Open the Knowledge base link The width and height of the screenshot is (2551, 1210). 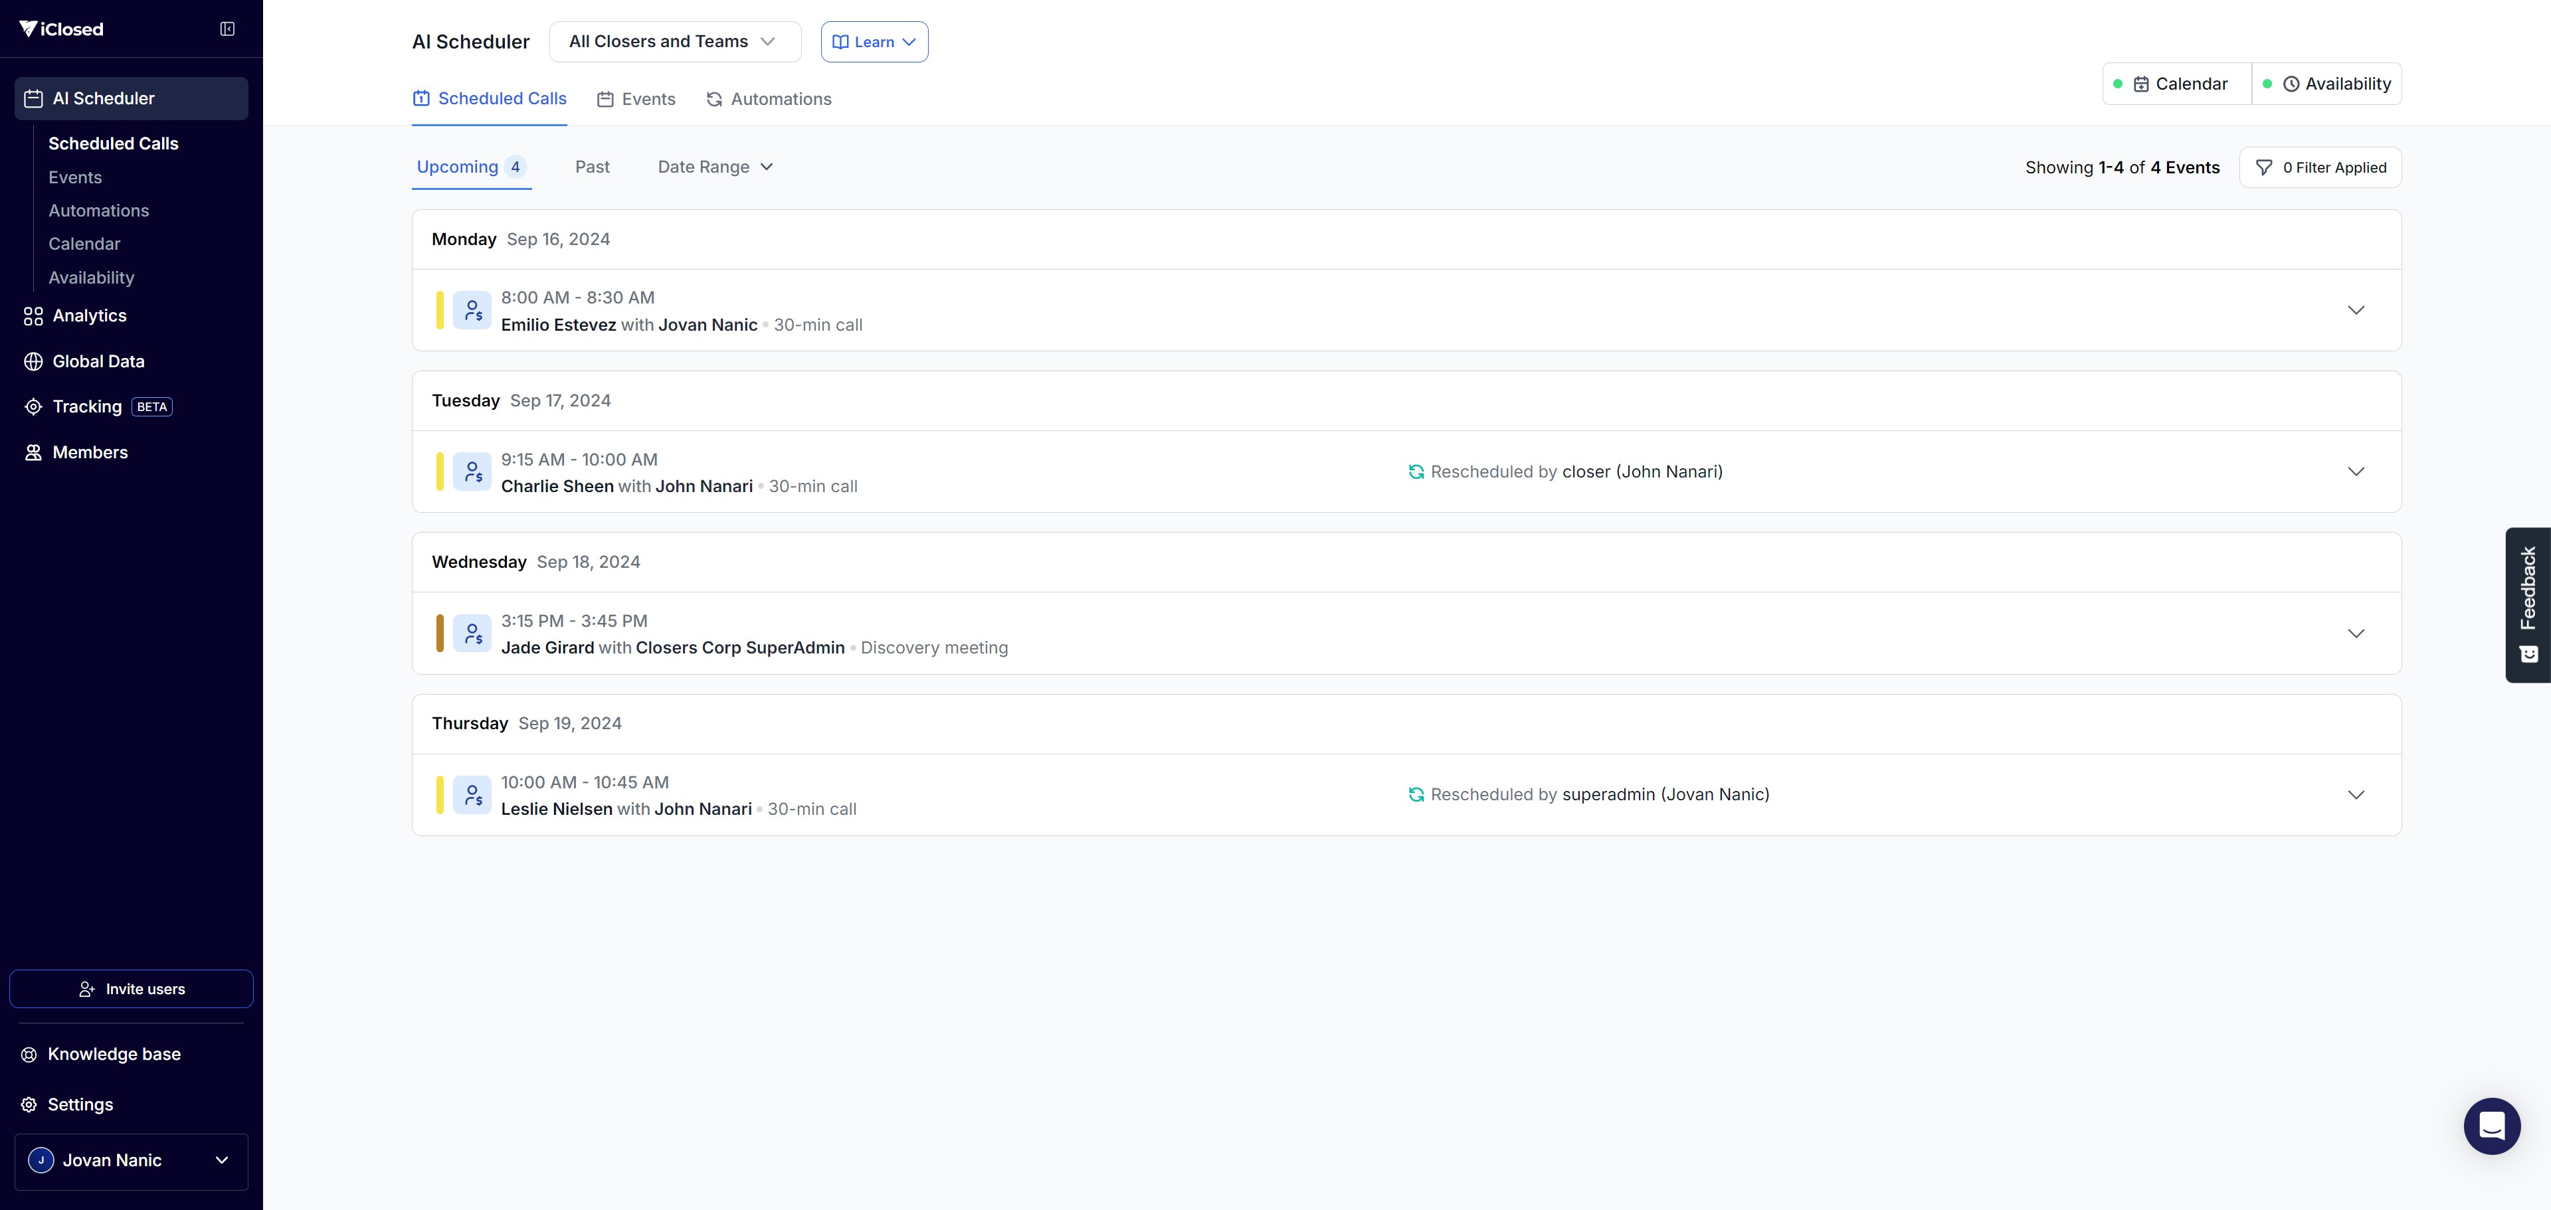114,1053
